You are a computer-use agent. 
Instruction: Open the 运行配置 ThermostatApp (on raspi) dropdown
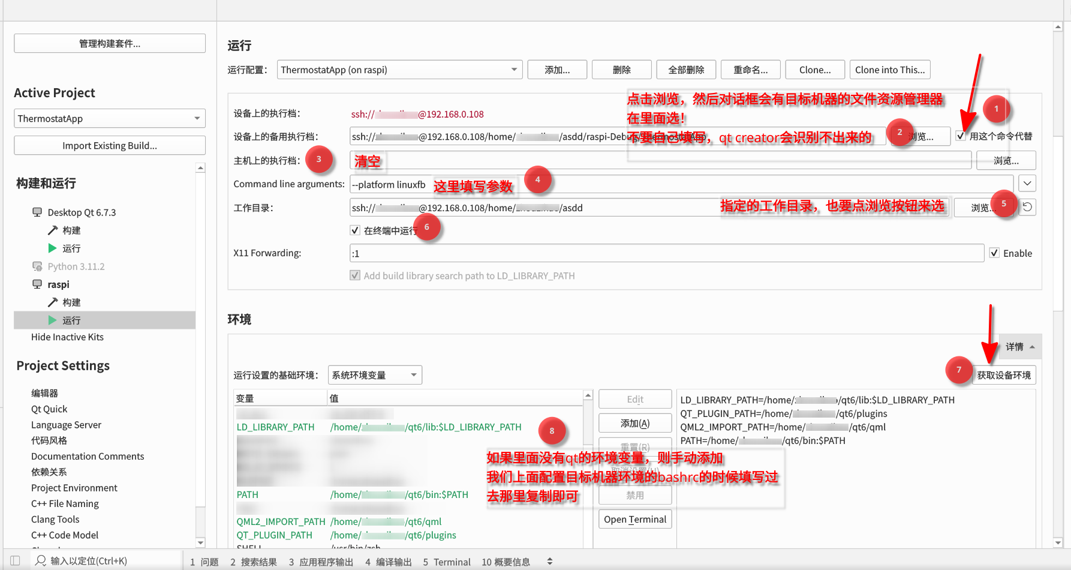pos(399,70)
